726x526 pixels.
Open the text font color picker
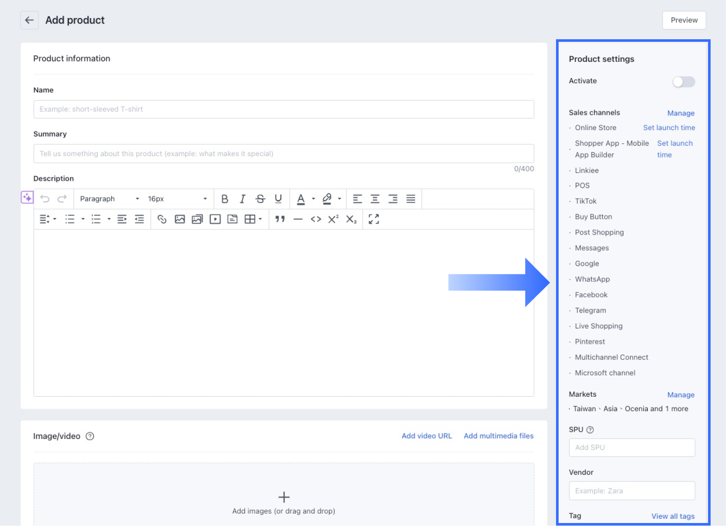313,199
